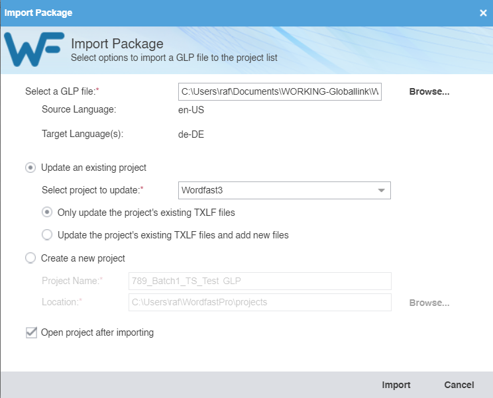Image resolution: width=493 pixels, height=398 pixels.
Task: Click the Project Name text field
Action: (x=260, y=281)
